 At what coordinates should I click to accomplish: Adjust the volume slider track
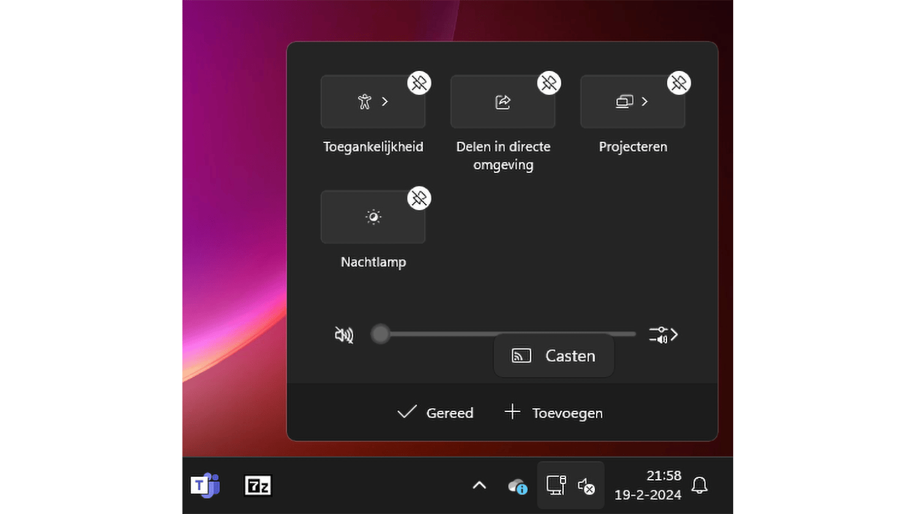pos(503,334)
